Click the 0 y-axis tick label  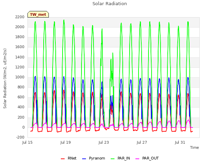[23, 128]
